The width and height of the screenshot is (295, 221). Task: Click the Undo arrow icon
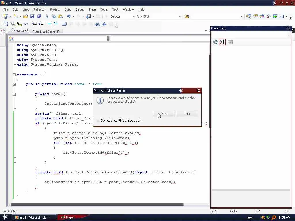[x=69, y=16]
